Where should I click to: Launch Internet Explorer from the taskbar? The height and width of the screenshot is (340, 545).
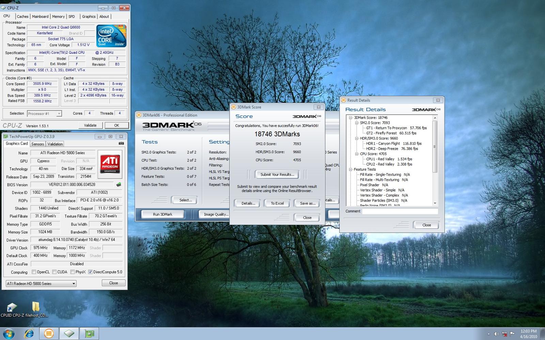pyautogui.click(x=29, y=334)
